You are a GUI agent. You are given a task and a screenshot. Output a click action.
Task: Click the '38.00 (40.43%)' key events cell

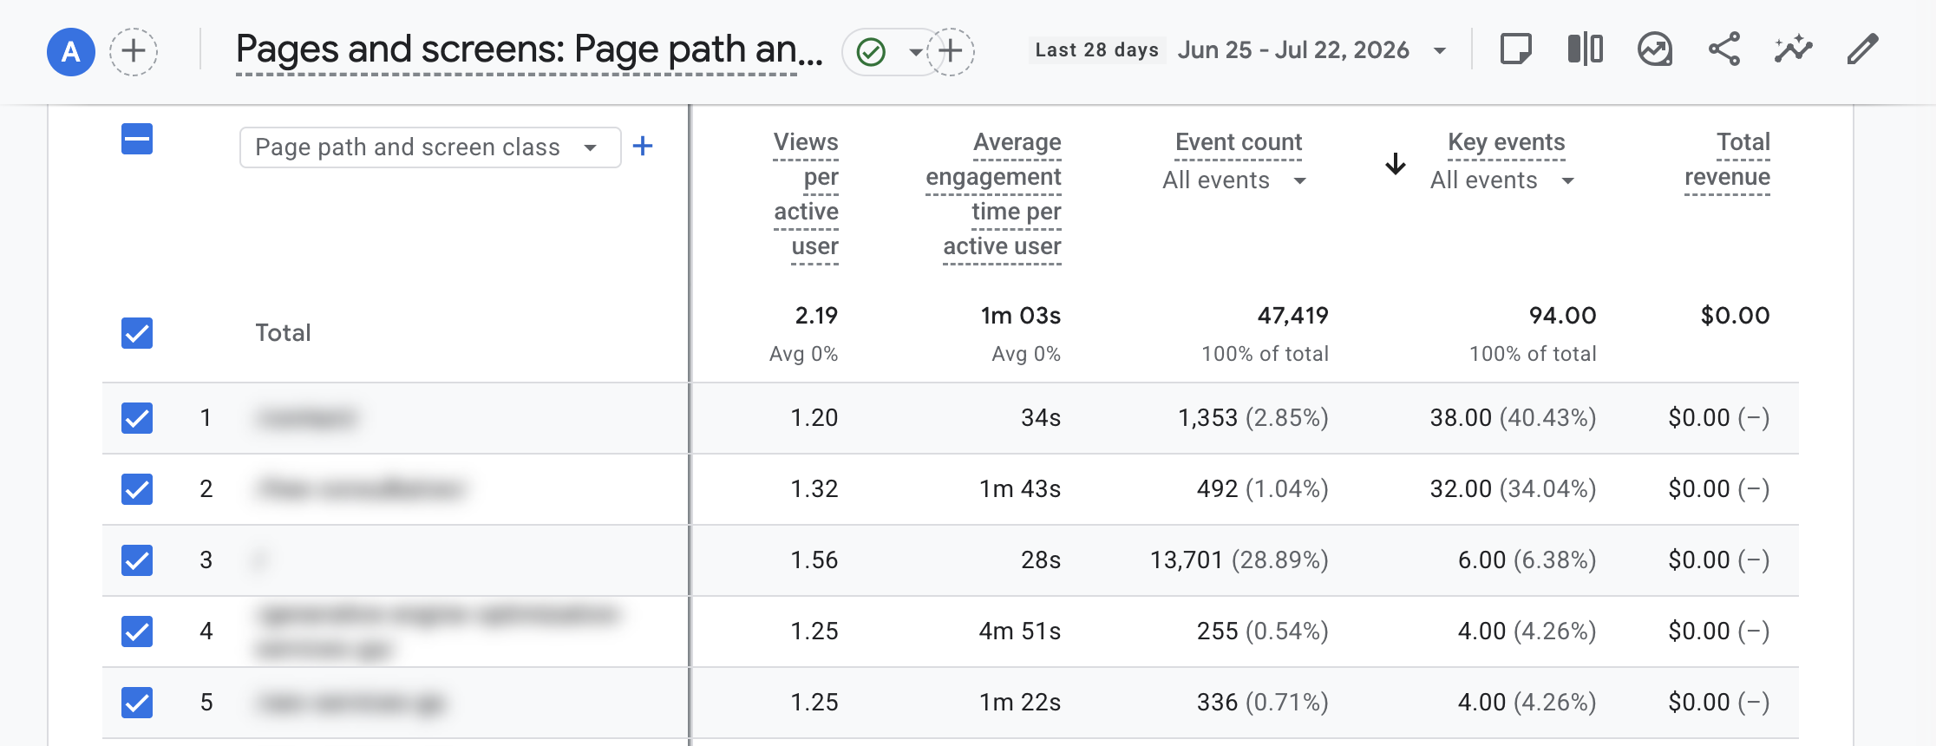(x=1513, y=418)
